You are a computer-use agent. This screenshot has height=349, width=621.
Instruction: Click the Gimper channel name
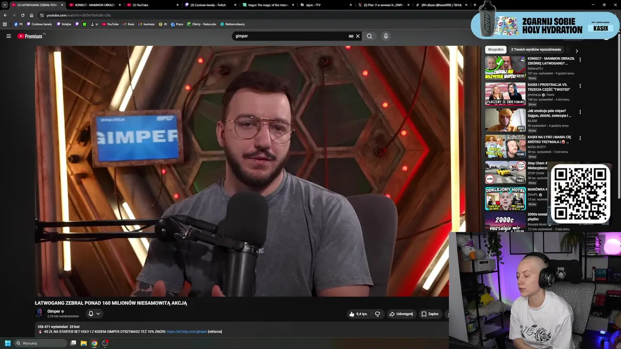coord(54,311)
